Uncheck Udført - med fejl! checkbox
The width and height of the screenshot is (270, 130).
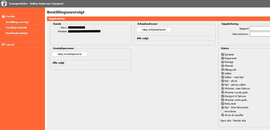pyautogui.click(x=223, y=77)
